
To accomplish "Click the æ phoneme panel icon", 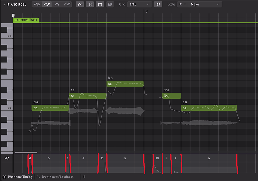I will [7, 158].
